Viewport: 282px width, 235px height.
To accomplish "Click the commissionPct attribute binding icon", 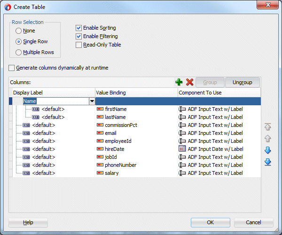I will (100, 125).
